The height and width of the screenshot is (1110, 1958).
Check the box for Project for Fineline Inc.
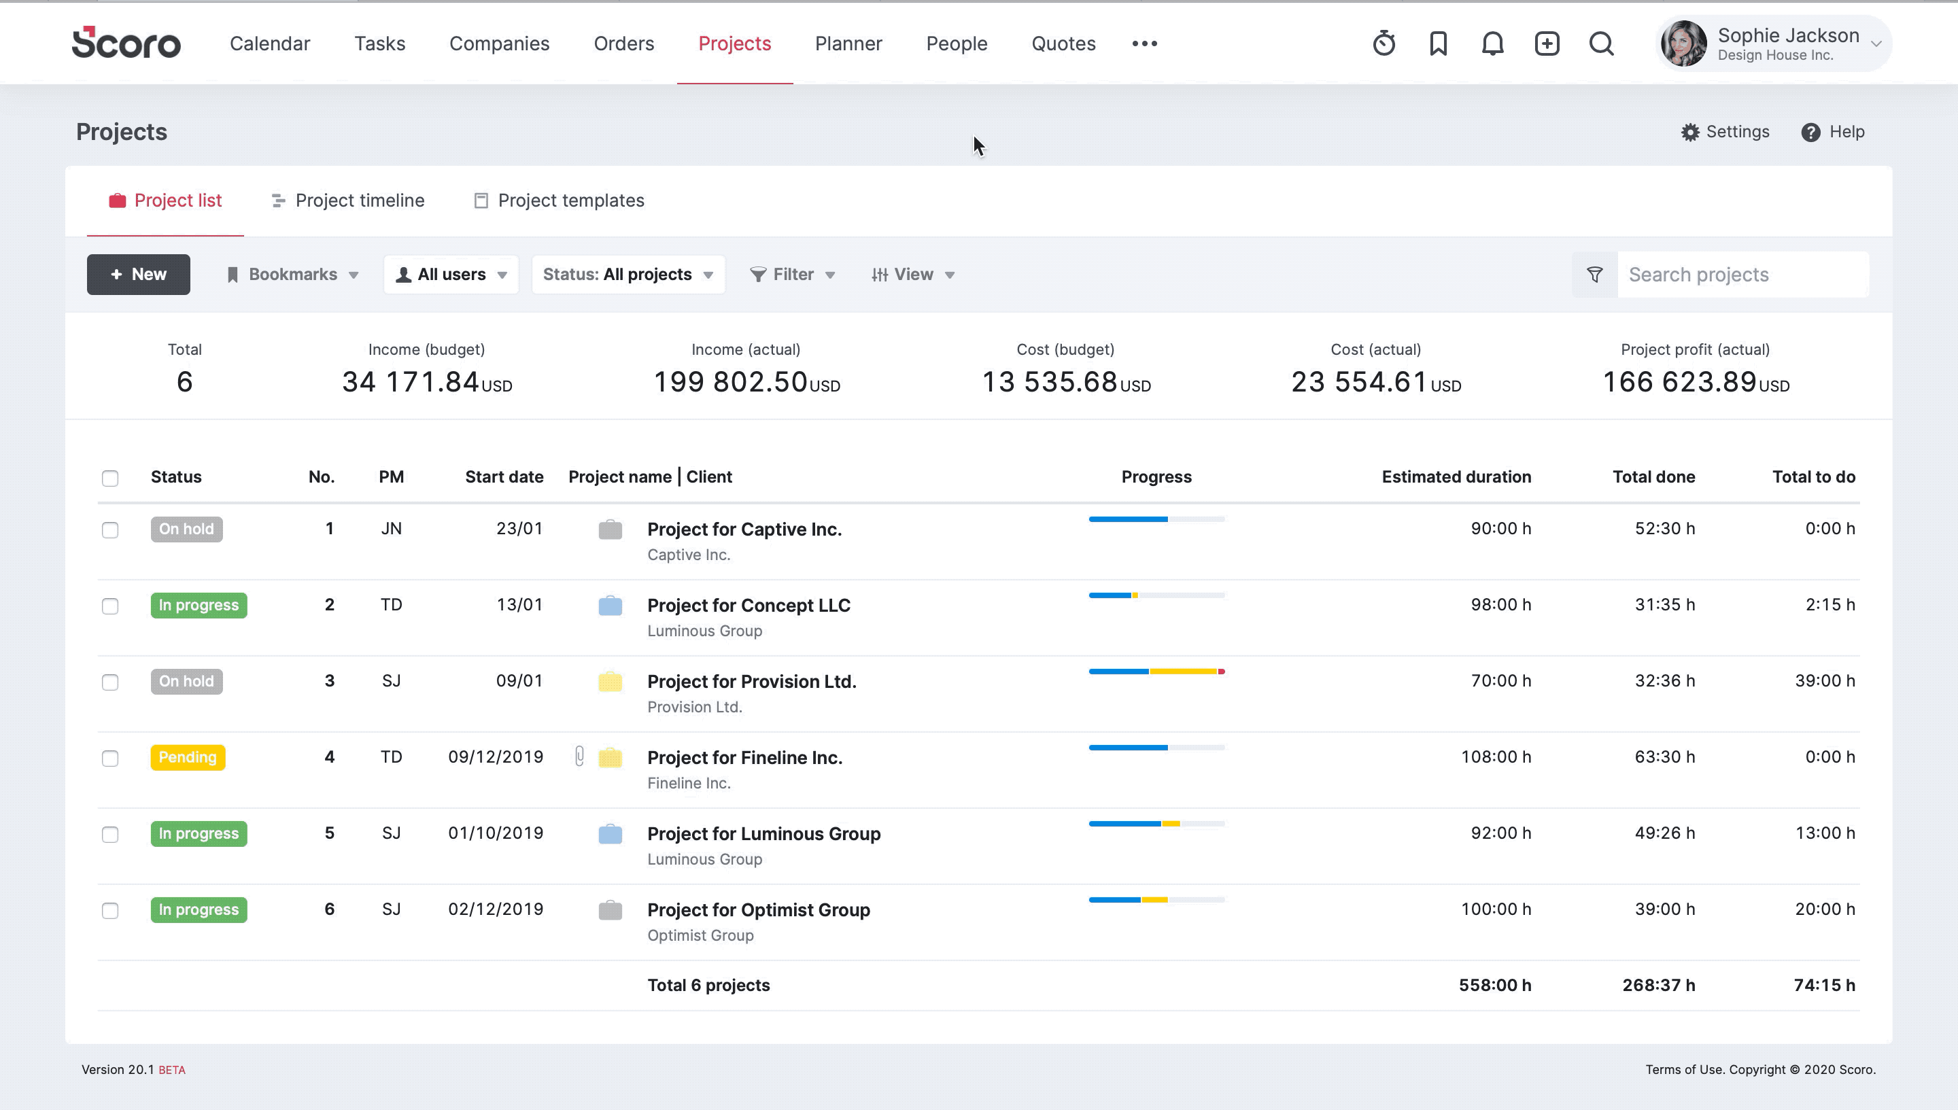[x=109, y=759]
